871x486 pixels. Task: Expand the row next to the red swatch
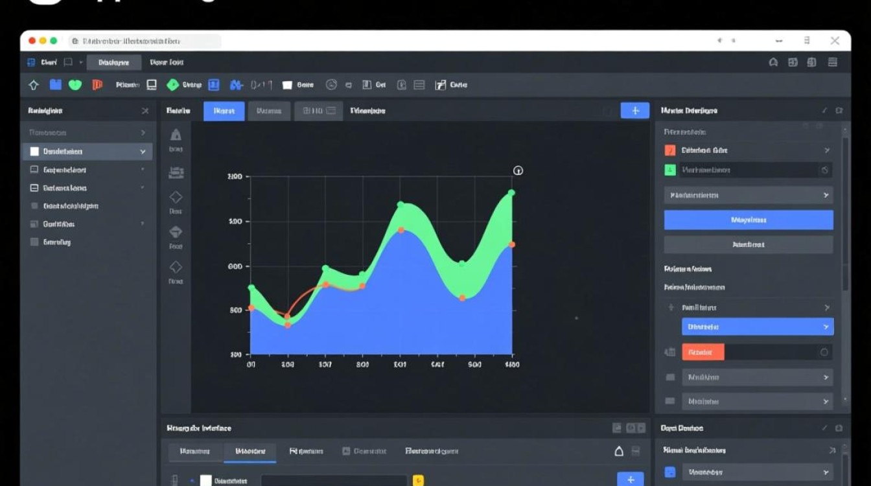[x=826, y=150]
